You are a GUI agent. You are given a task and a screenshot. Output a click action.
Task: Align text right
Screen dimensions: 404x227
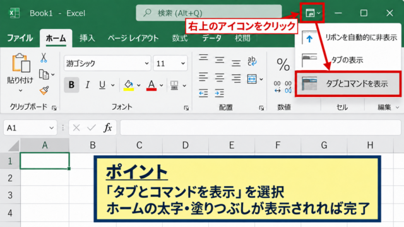pyautogui.click(x=236, y=78)
